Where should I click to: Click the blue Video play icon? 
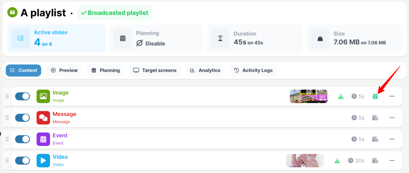pos(43,161)
